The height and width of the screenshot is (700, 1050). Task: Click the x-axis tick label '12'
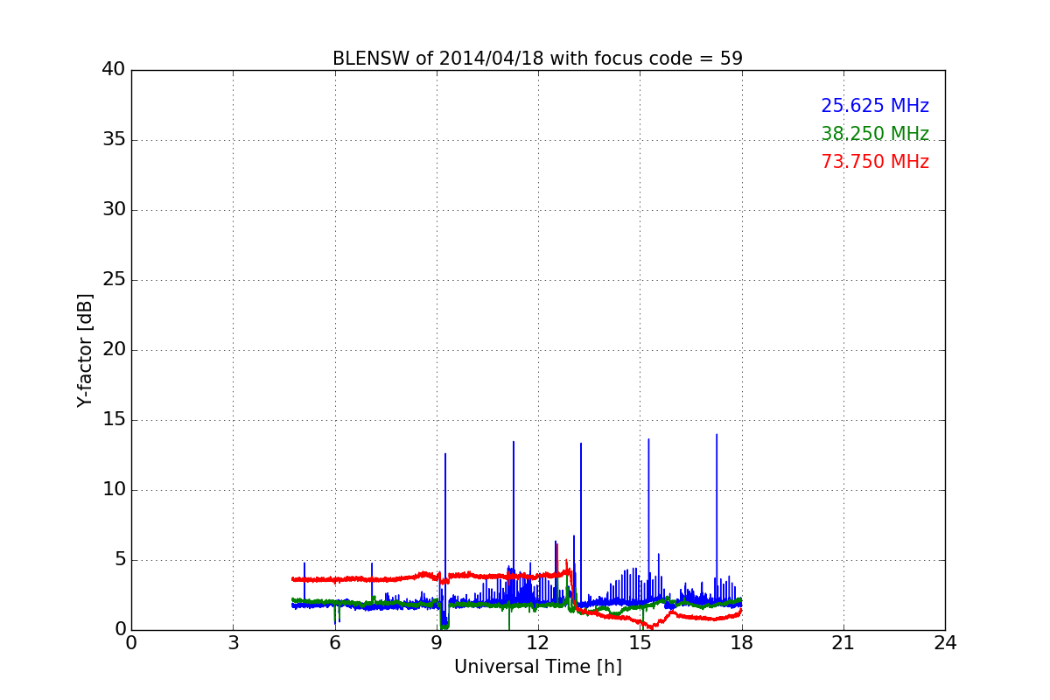pos(538,643)
